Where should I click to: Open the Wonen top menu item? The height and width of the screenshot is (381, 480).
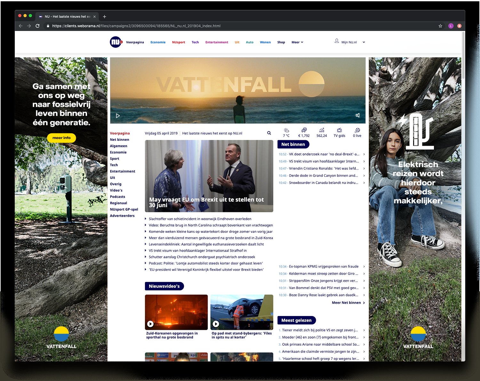[265, 42]
